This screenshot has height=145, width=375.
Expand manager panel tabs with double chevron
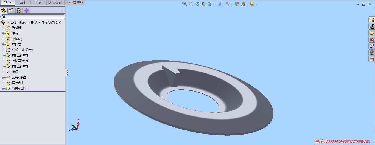63,11
